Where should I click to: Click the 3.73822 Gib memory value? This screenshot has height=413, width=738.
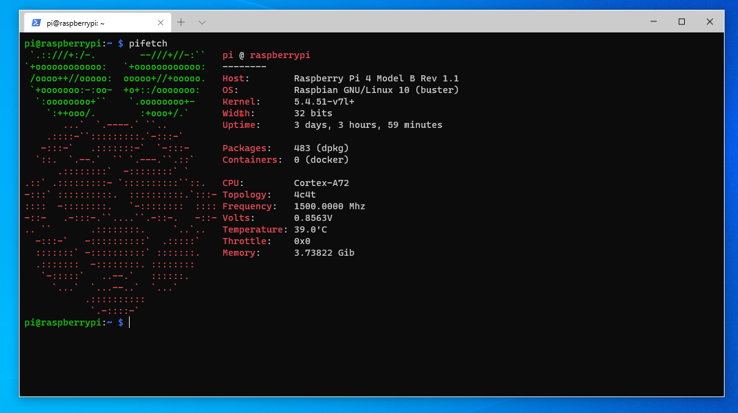(x=324, y=253)
